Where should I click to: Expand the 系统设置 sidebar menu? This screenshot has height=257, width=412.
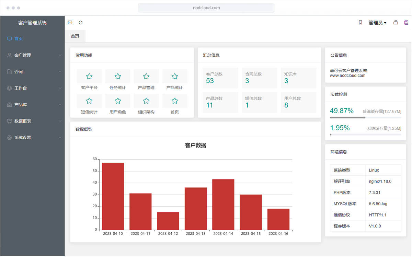point(33,138)
